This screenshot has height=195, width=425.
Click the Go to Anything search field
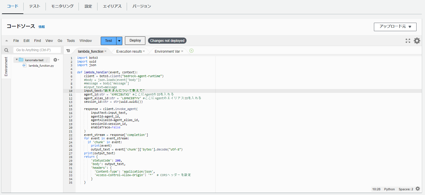[37, 50]
